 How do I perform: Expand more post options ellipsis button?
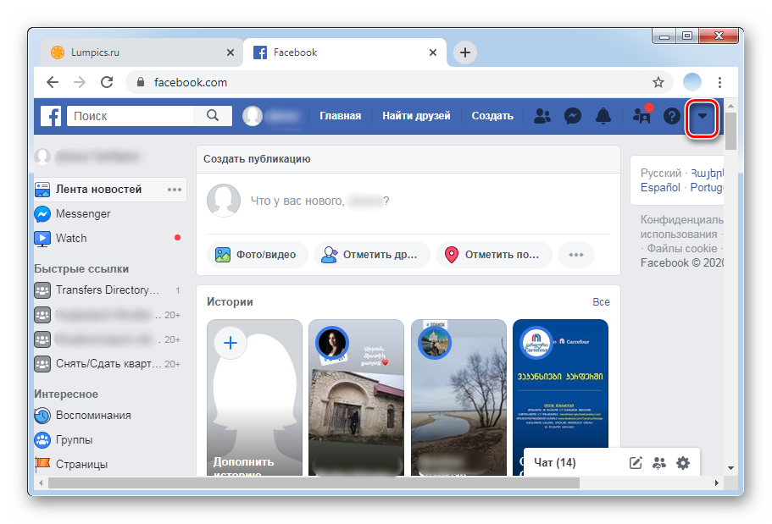pos(576,254)
